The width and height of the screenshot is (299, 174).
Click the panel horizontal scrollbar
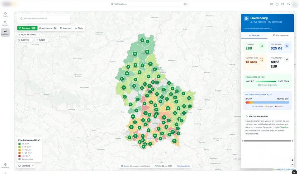267,141
